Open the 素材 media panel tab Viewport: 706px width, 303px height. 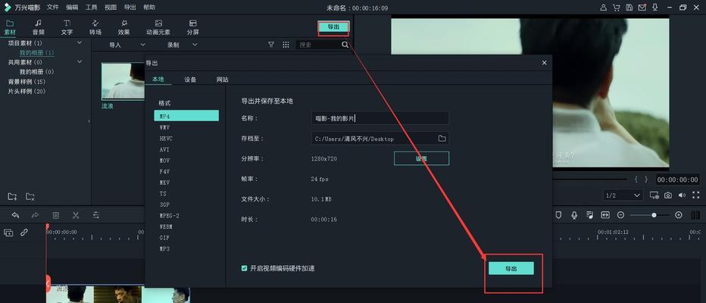pyautogui.click(x=10, y=27)
